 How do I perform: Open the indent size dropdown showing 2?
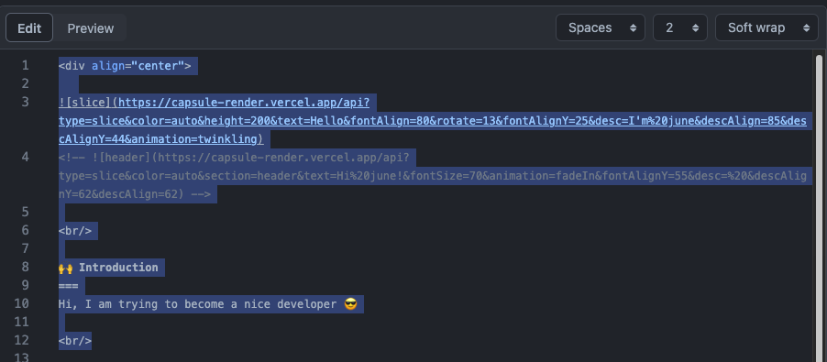click(x=680, y=27)
